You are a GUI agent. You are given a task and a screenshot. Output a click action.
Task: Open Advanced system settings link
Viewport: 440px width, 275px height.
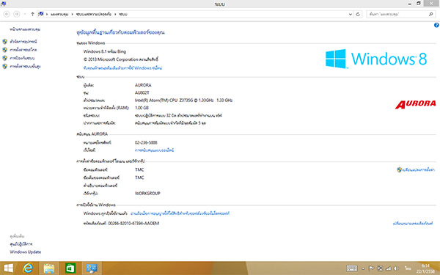tap(25, 66)
